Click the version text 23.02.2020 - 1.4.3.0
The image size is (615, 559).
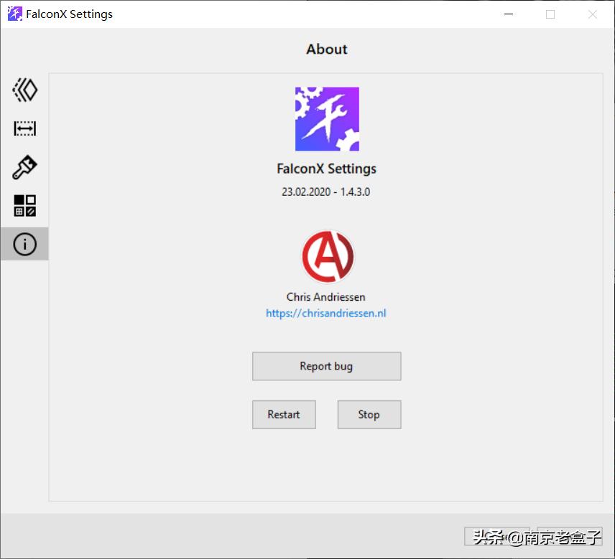326,192
